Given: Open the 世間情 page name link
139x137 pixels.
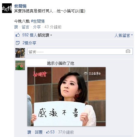Looking at the screenshot, I should click(x=20, y=6).
